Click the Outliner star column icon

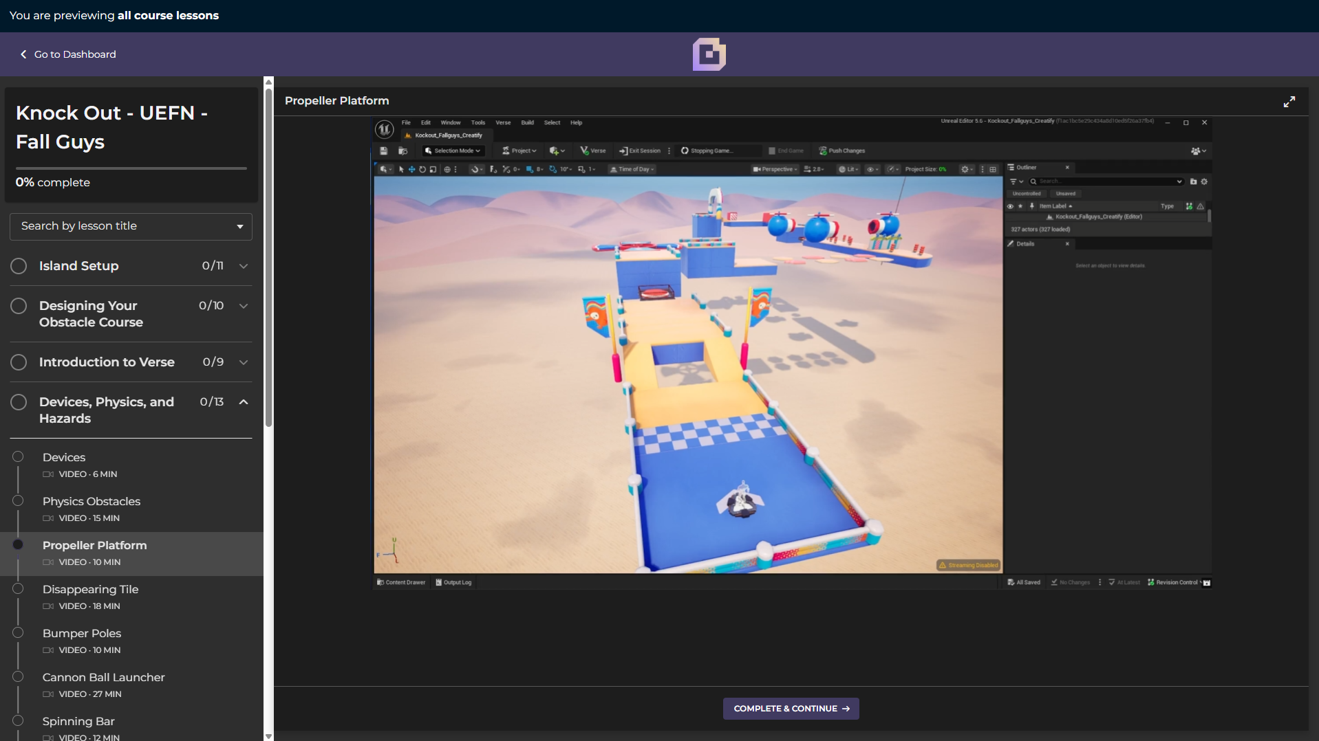(x=1020, y=206)
